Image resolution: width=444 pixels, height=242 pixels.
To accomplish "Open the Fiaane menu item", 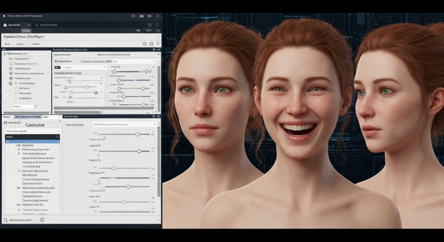I will tap(20, 44).
